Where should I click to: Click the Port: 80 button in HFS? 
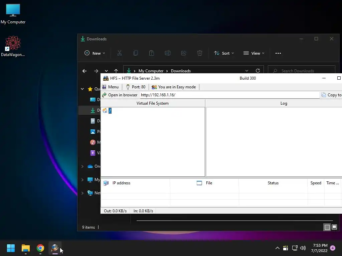point(136,87)
